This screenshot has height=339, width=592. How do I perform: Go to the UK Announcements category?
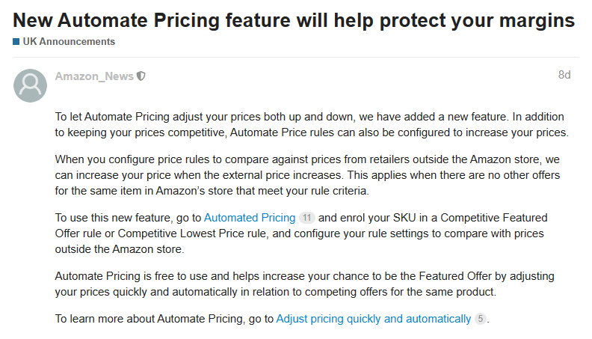68,42
